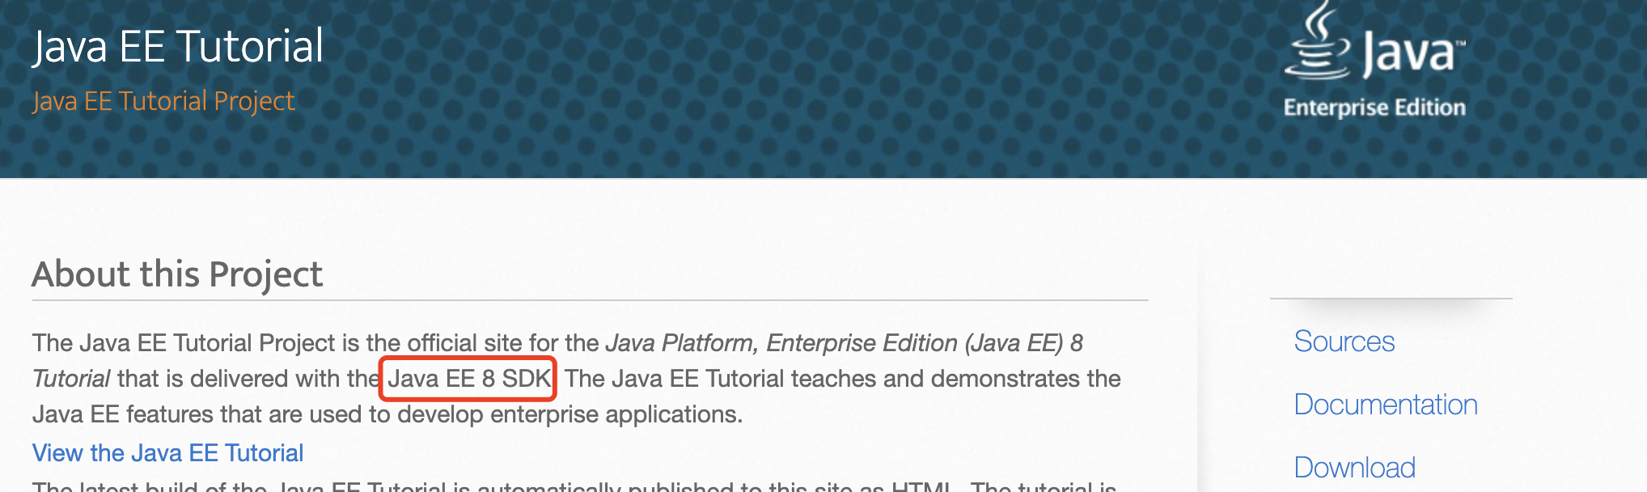Follow the View the Java EE Tutorial link
The image size is (1647, 492).
coord(167,453)
